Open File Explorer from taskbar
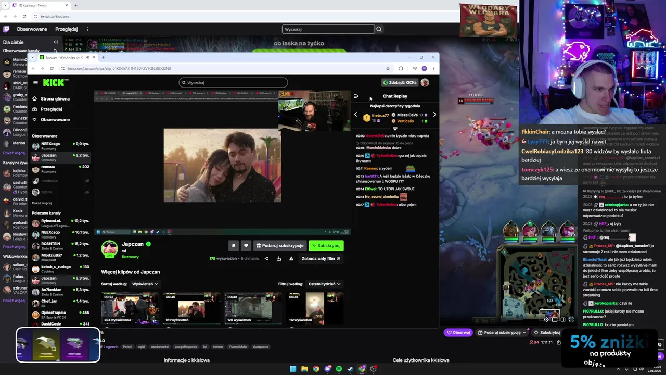 pos(304,369)
